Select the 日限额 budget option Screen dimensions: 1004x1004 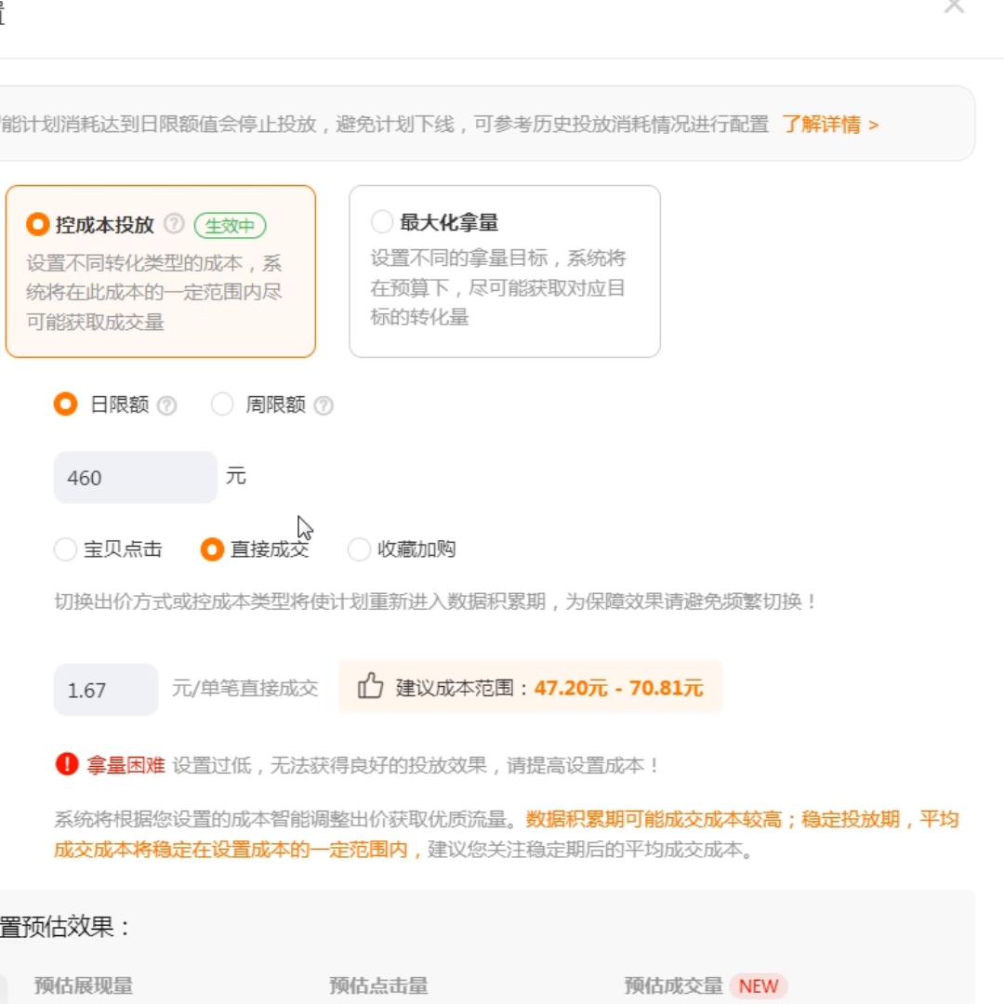coord(65,404)
